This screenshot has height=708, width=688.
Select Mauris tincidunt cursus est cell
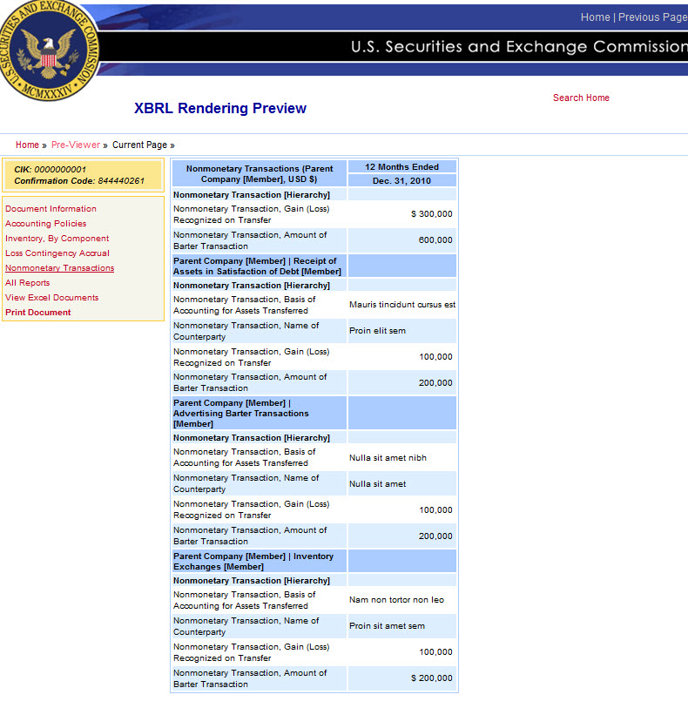coord(402,305)
